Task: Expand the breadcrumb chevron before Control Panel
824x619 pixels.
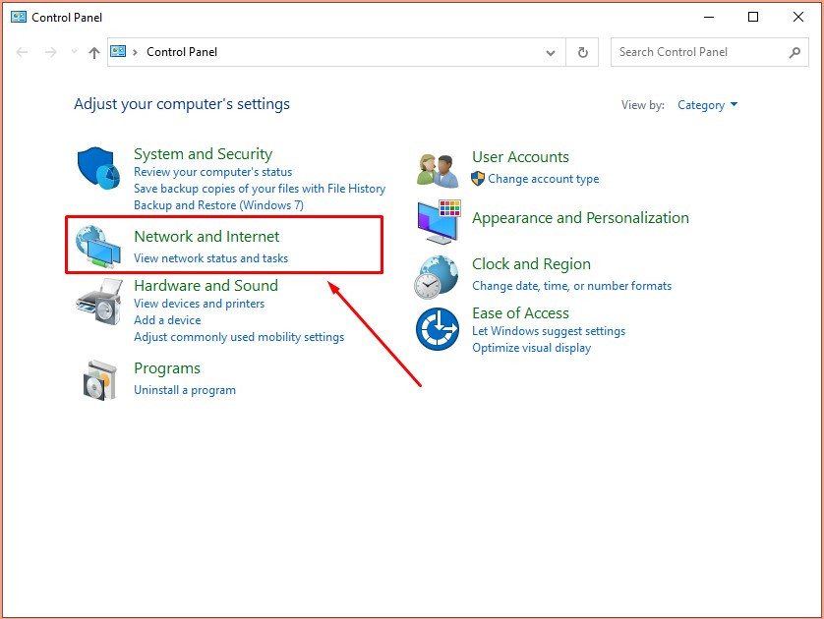Action: click(x=136, y=53)
